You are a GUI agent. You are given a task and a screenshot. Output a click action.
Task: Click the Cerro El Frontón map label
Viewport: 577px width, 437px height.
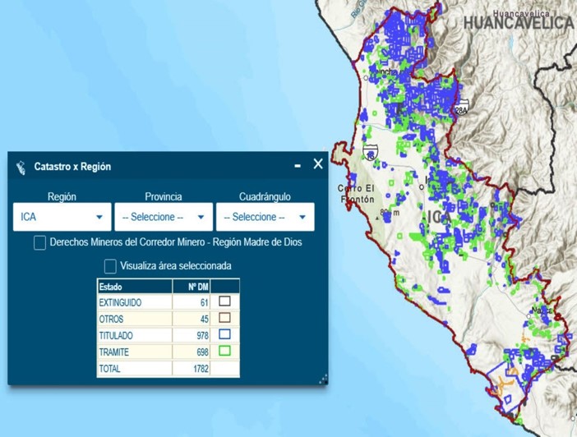point(356,194)
